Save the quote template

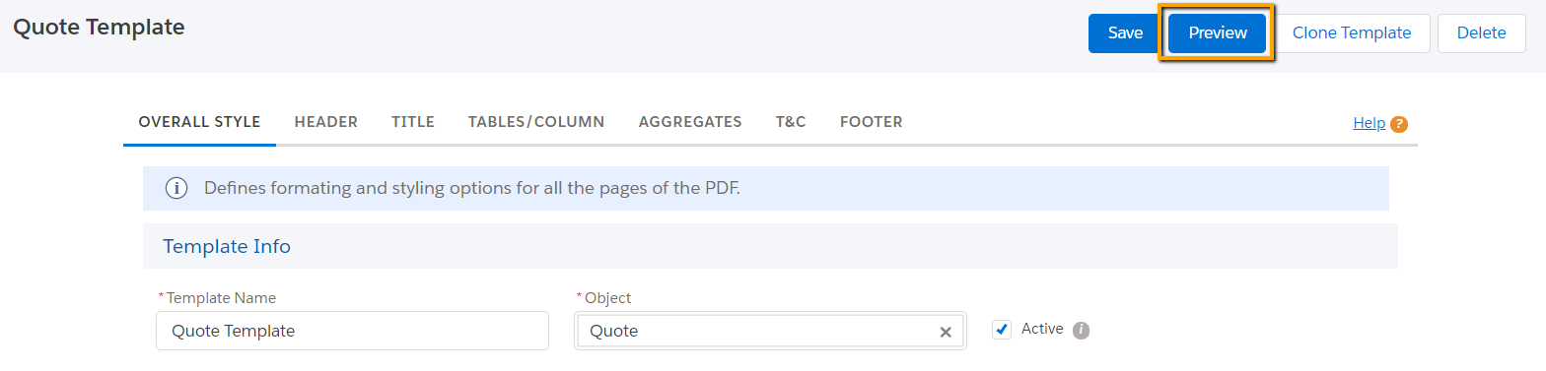coord(1125,33)
